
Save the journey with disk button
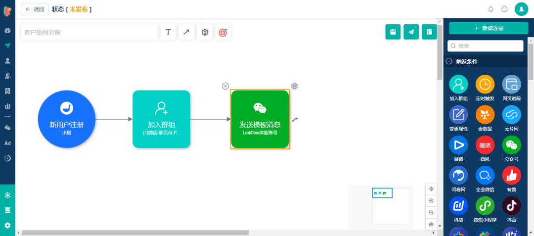pos(393,32)
